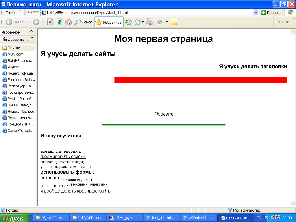Click the system tray clock 22:03
The width and height of the screenshot is (296, 222).
click(x=287, y=218)
